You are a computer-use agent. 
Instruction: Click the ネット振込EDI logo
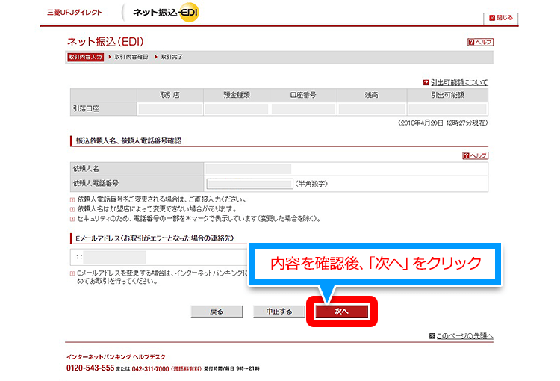[165, 13]
